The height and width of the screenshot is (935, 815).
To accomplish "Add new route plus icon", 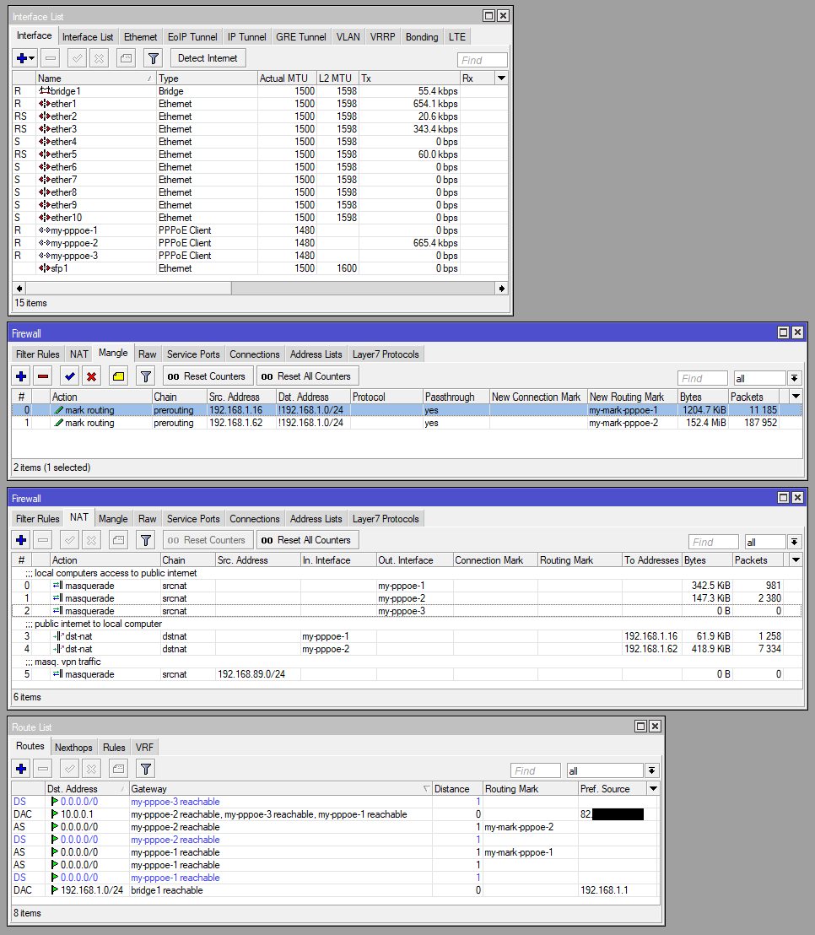I will coord(21,769).
